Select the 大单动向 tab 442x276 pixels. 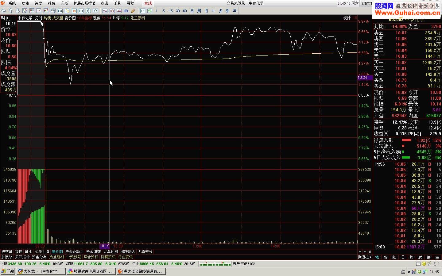point(110,251)
